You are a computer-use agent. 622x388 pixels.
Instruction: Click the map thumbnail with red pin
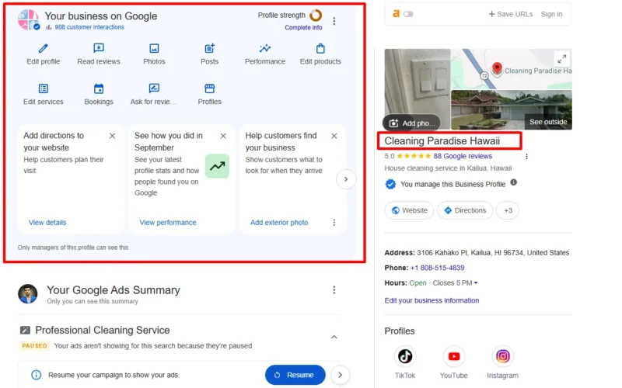tap(512, 69)
